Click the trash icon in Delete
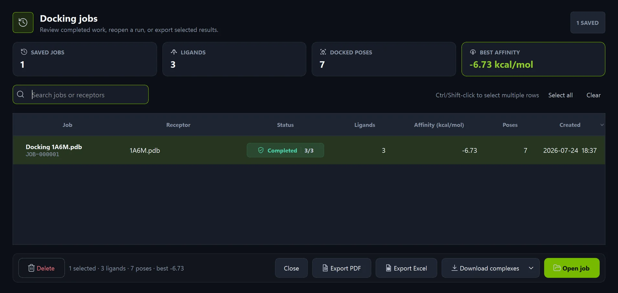618x293 pixels. click(31, 268)
